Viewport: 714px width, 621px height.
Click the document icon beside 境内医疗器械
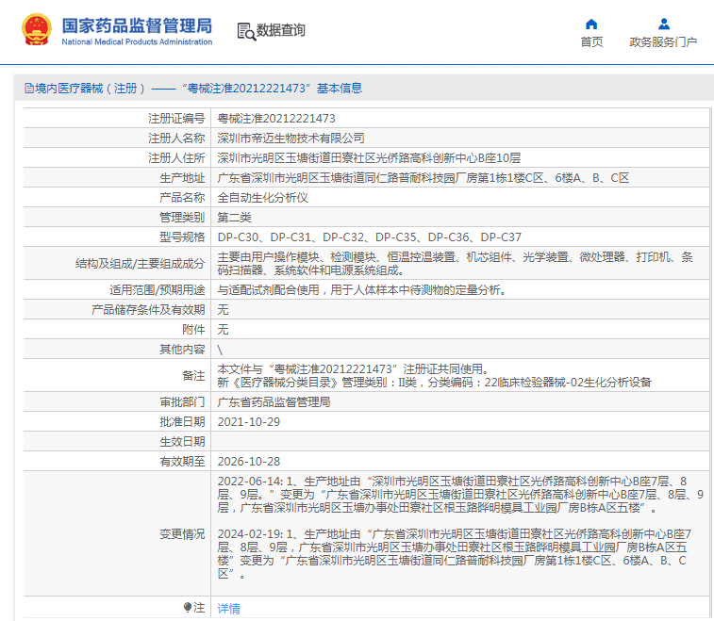[x=29, y=89]
